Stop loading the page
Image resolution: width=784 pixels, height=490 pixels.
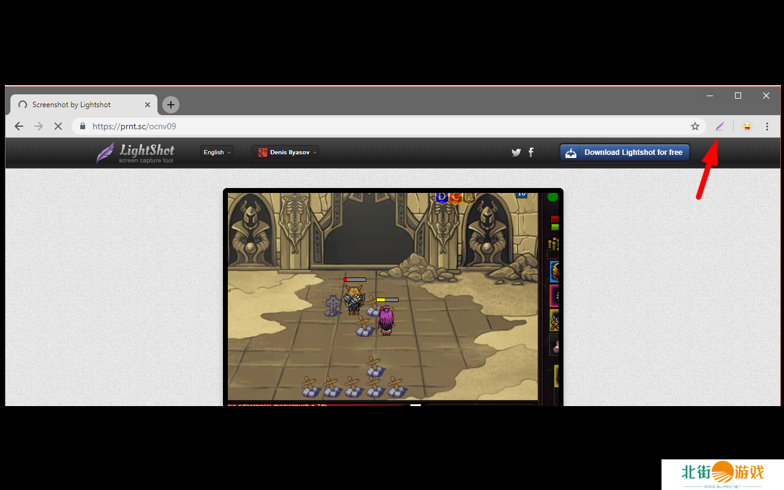click(58, 126)
